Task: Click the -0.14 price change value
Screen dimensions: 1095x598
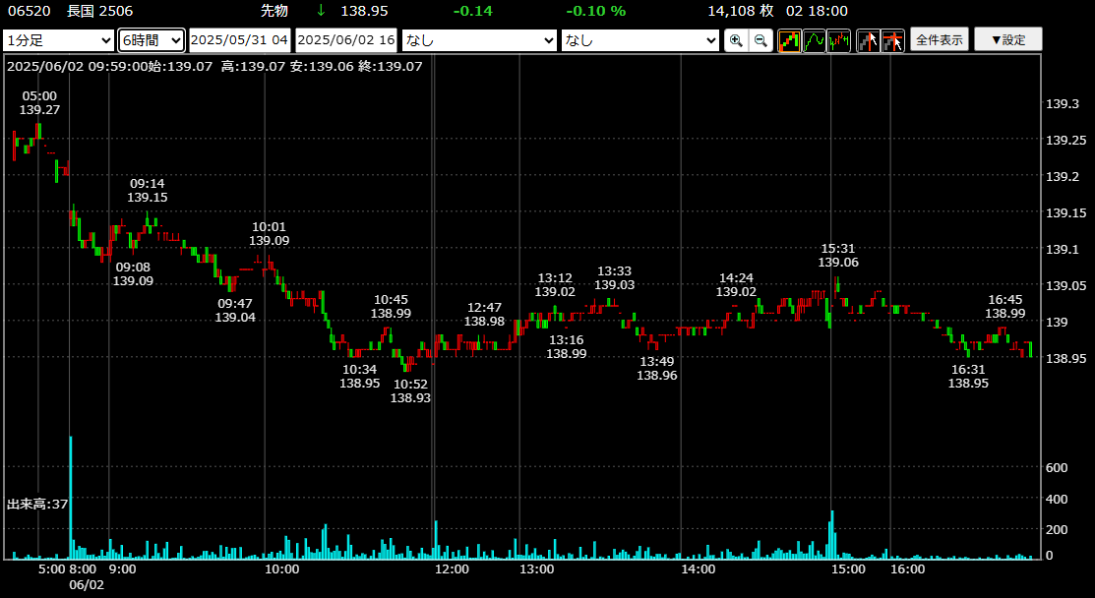Action: (x=473, y=11)
